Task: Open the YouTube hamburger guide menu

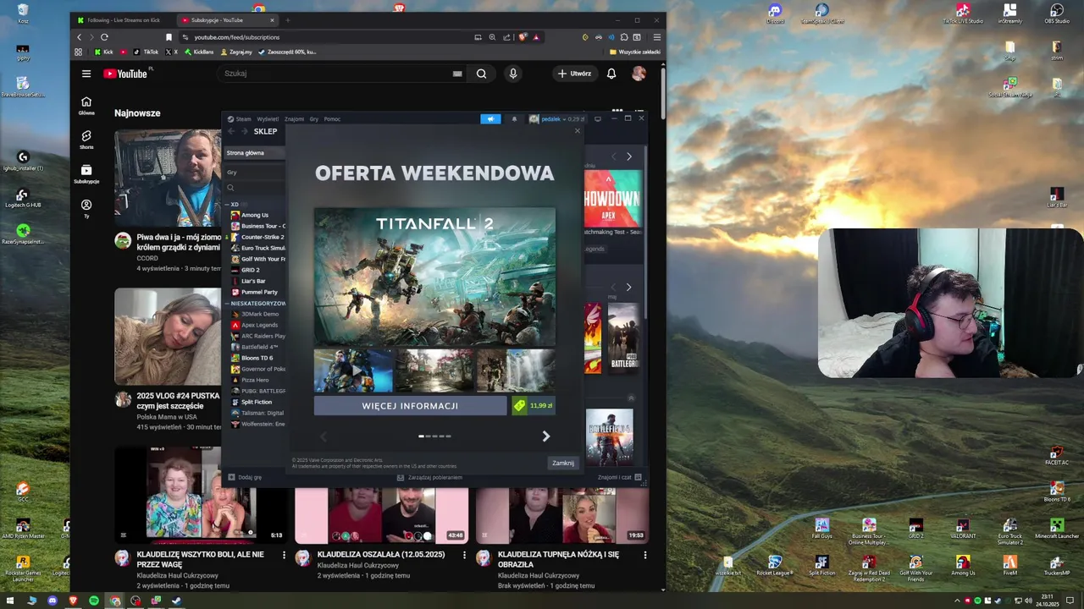Action: (86, 74)
